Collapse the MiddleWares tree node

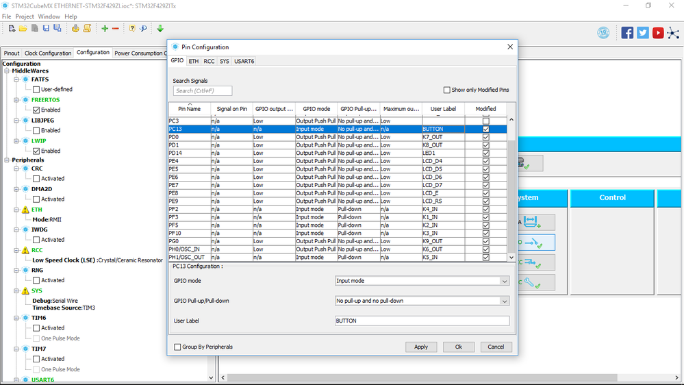tap(7, 71)
